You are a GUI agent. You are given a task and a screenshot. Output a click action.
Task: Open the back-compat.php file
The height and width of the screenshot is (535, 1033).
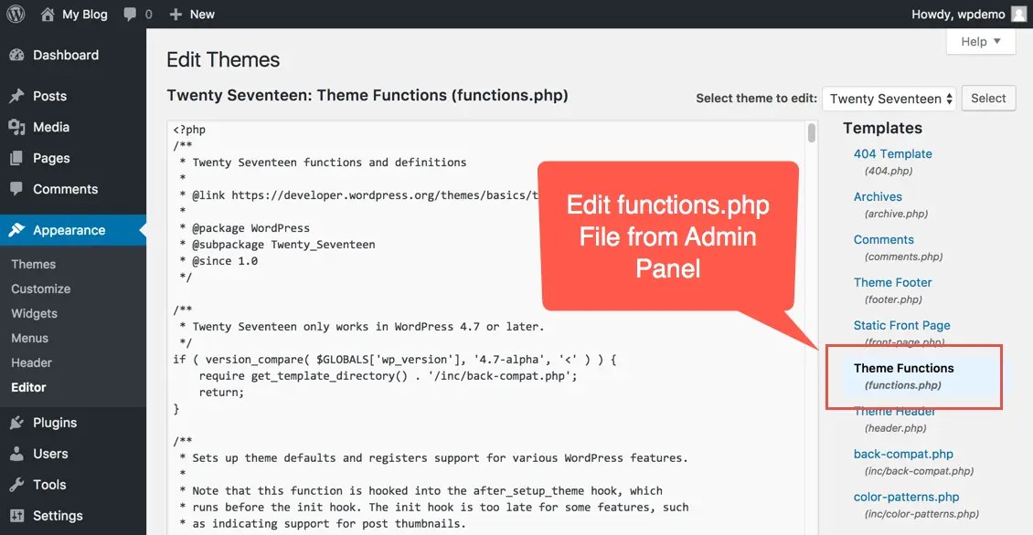pyautogui.click(x=903, y=454)
